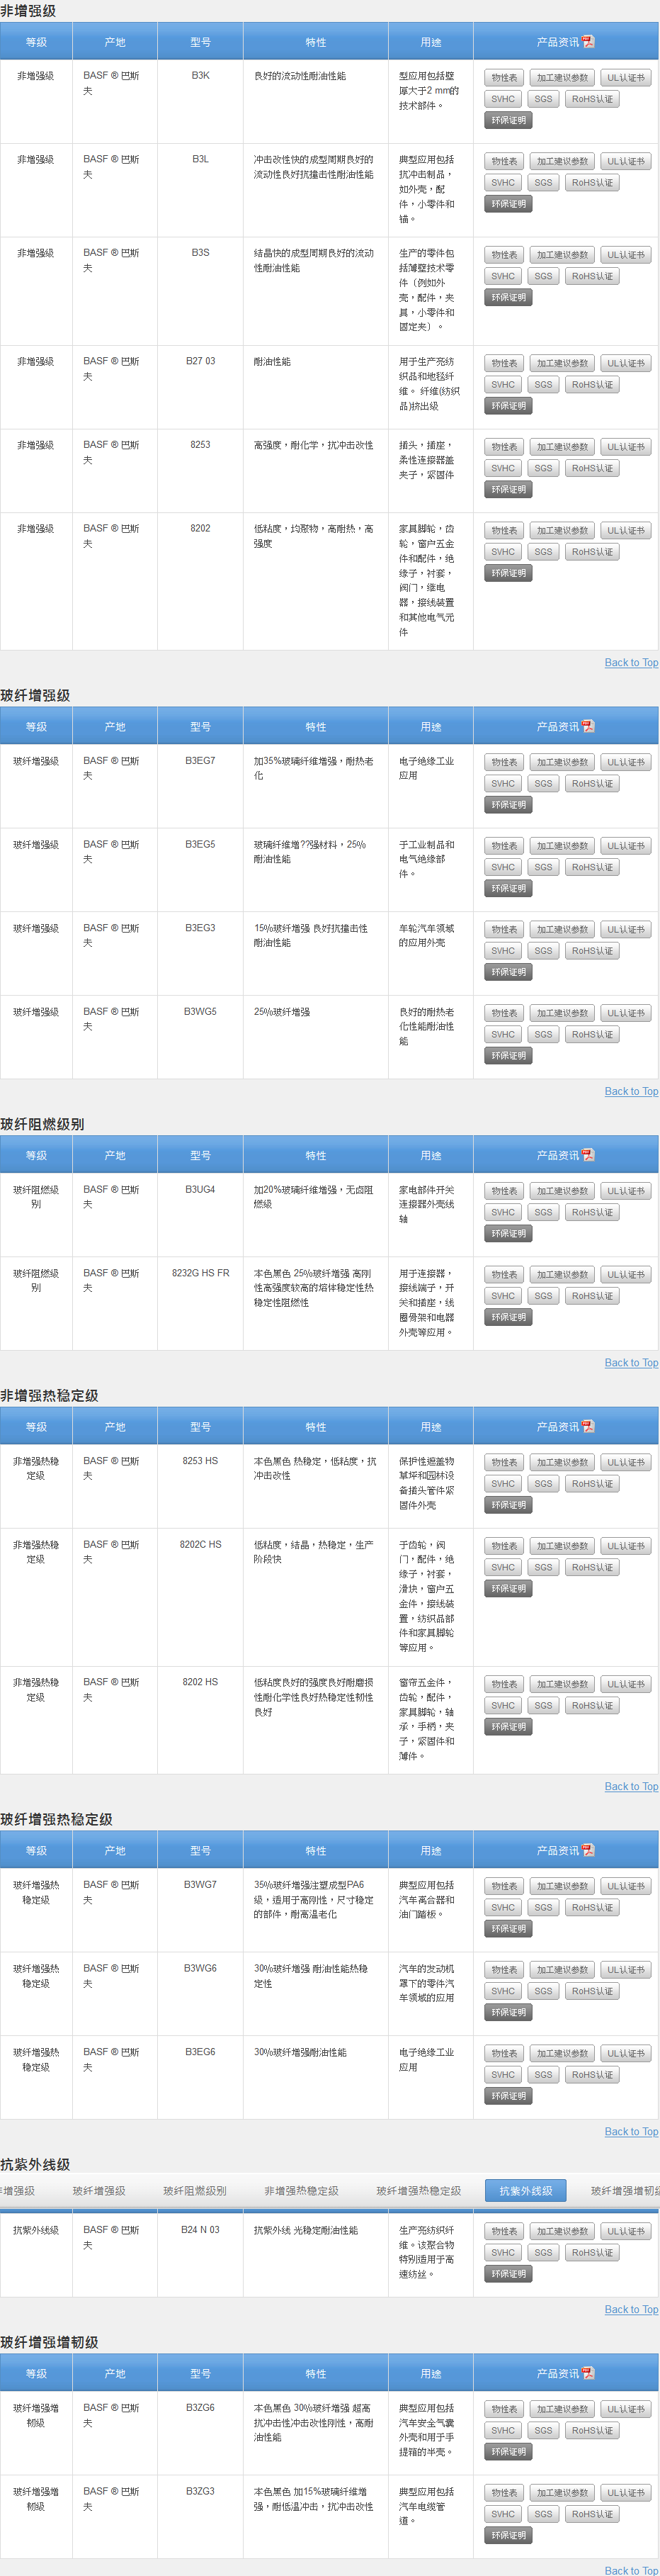Click PDF icon in 玻纤阻燃级别 table header
This screenshot has width=660, height=2576.
588,1155
